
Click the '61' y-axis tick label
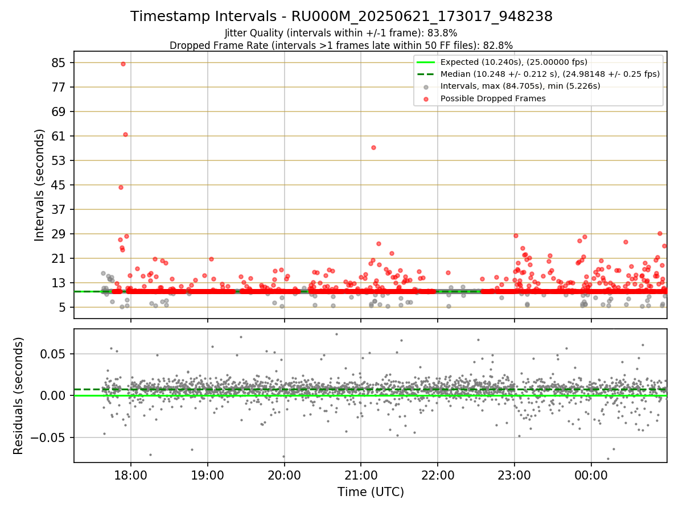(60, 136)
